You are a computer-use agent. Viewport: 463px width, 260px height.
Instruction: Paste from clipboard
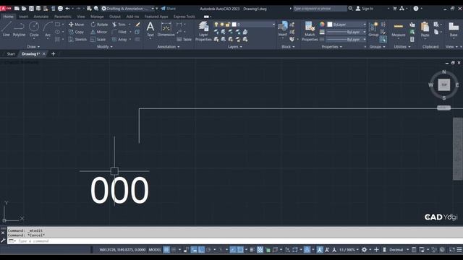coord(425,29)
